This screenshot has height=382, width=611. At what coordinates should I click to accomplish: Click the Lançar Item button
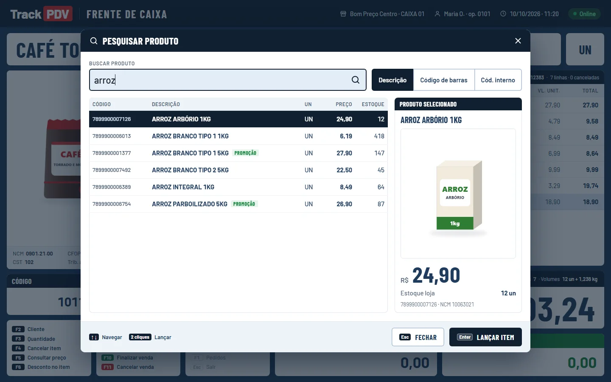click(x=485, y=337)
